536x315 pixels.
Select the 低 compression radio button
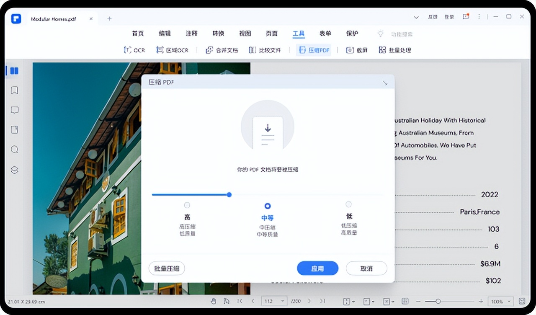pos(348,204)
